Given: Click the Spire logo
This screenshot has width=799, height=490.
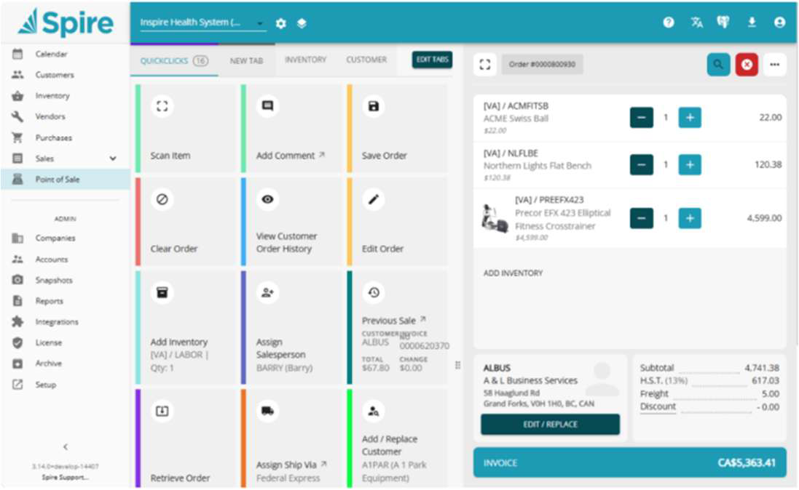Looking at the screenshot, I should pyautogui.click(x=66, y=23).
